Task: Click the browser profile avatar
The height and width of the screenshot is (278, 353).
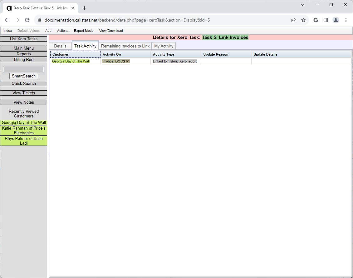Action: coord(336,20)
